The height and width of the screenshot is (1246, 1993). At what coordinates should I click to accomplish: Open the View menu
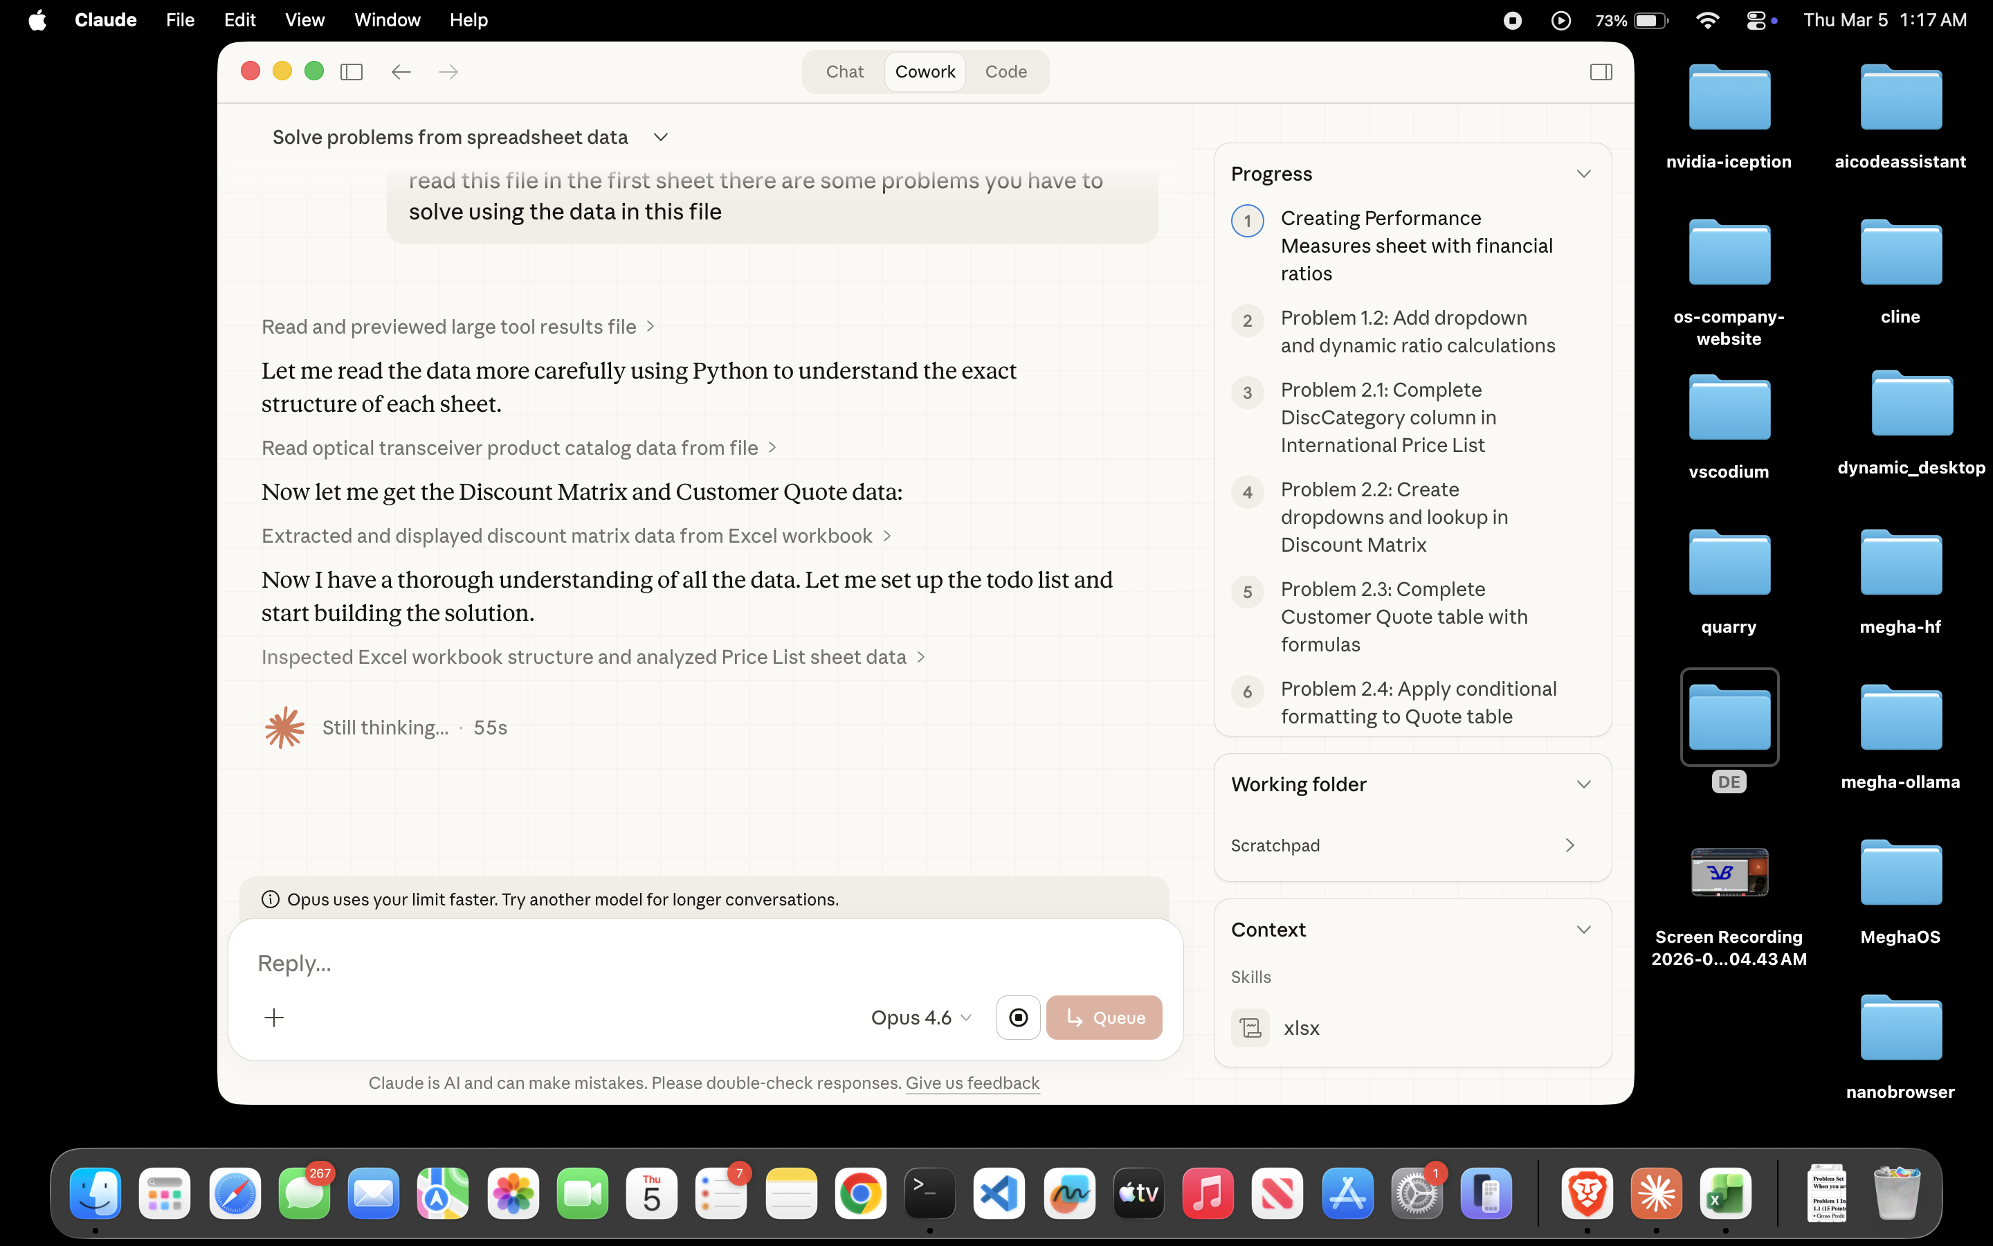(304, 20)
